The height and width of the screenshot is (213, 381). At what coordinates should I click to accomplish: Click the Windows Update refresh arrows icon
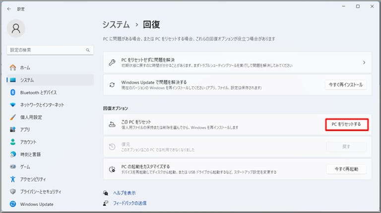click(112, 85)
